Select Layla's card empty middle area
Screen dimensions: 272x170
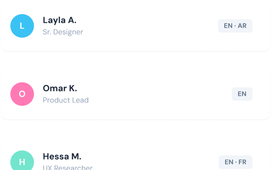149,26
